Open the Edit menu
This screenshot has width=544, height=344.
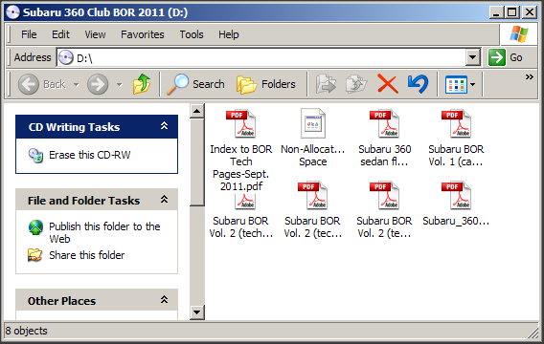pyautogui.click(x=60, y=34)
